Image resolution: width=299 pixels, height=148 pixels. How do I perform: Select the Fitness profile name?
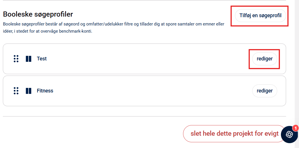pos(45,91)
